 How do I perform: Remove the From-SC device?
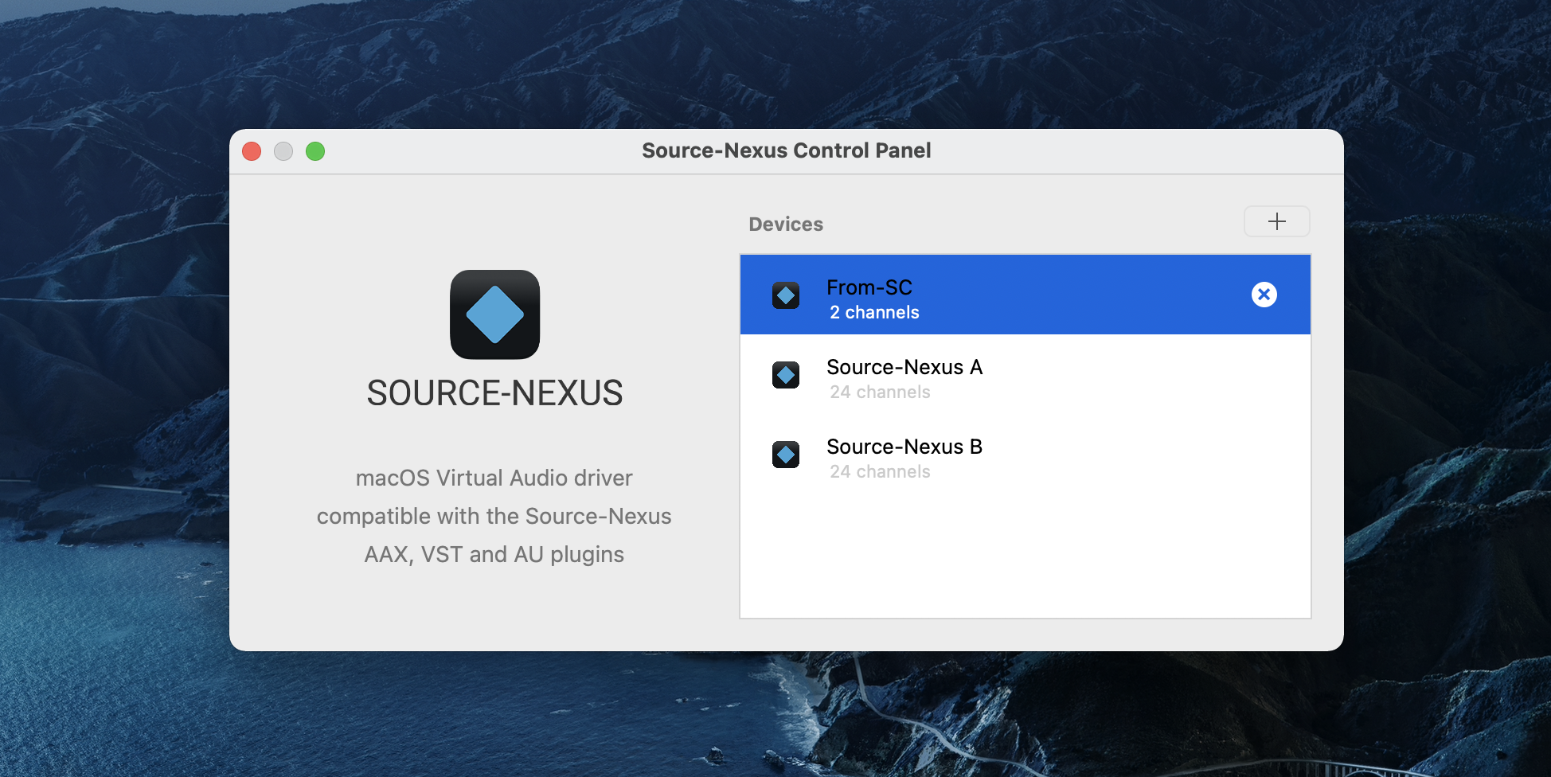pyautogui.click(x=1264, y=295)
